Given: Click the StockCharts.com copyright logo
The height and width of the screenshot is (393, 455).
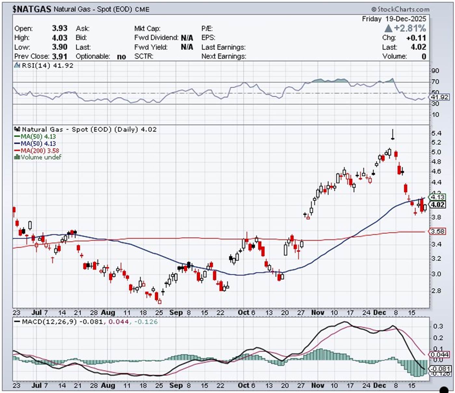Looking at the screenshot, I should (x=400, y=9).
